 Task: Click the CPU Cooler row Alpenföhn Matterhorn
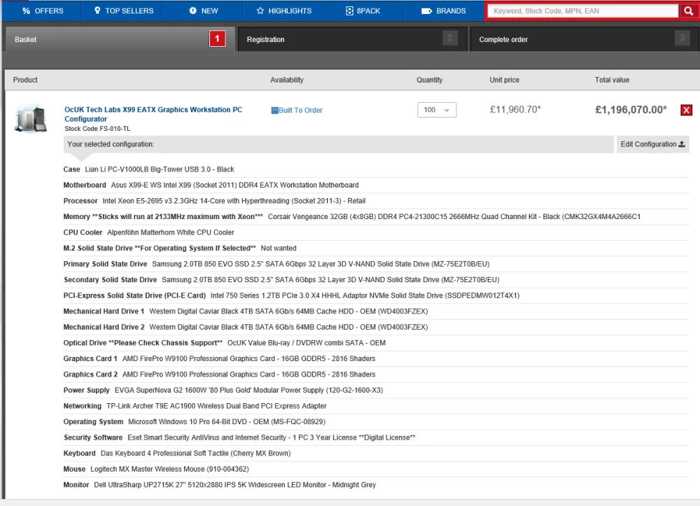pyautogui.click(x=377, y=232)
